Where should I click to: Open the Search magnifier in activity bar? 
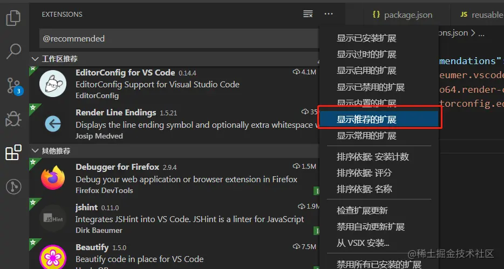(x=13, y=51)
